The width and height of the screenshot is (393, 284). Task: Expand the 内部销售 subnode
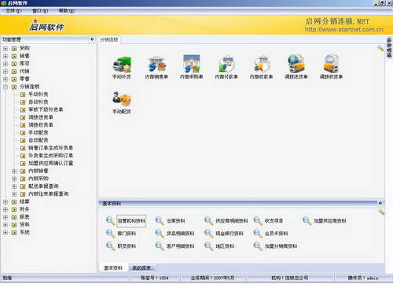14,172
